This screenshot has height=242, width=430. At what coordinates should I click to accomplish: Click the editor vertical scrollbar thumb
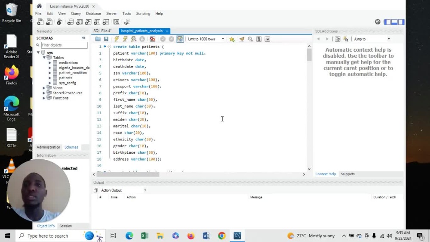pos(309,55)
